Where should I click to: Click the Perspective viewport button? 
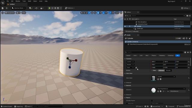point(10,13)
